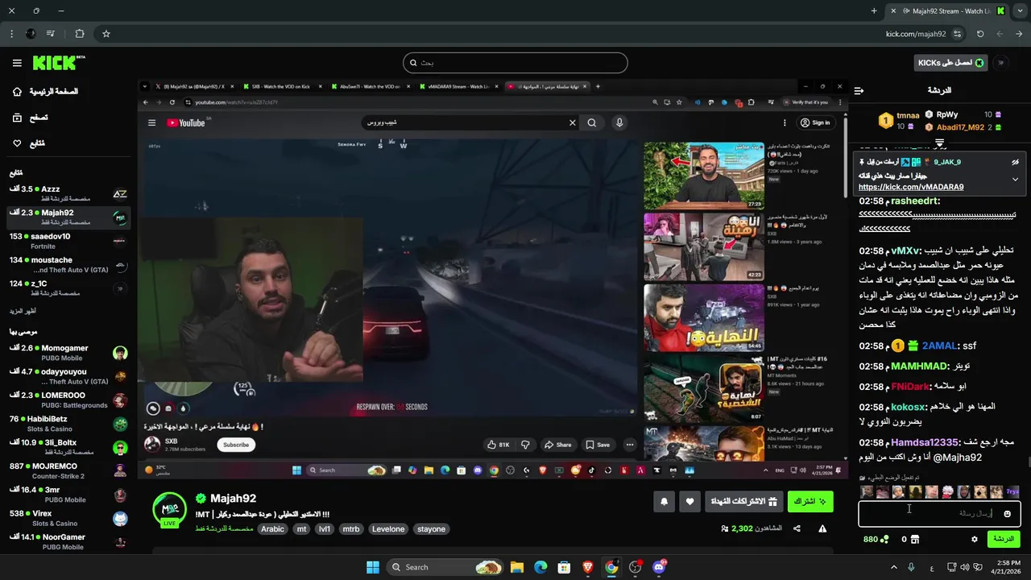Click microphone icon in system tray

(911, 567)
